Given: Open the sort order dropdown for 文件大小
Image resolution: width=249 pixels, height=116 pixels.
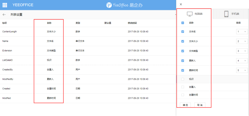Looking at the screenshot, I should pyautogui.click(x=242, y=41).
